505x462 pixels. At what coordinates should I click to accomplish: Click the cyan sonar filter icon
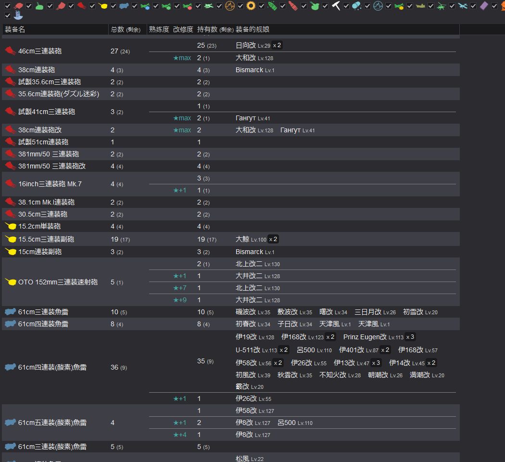tap(378, 6)
